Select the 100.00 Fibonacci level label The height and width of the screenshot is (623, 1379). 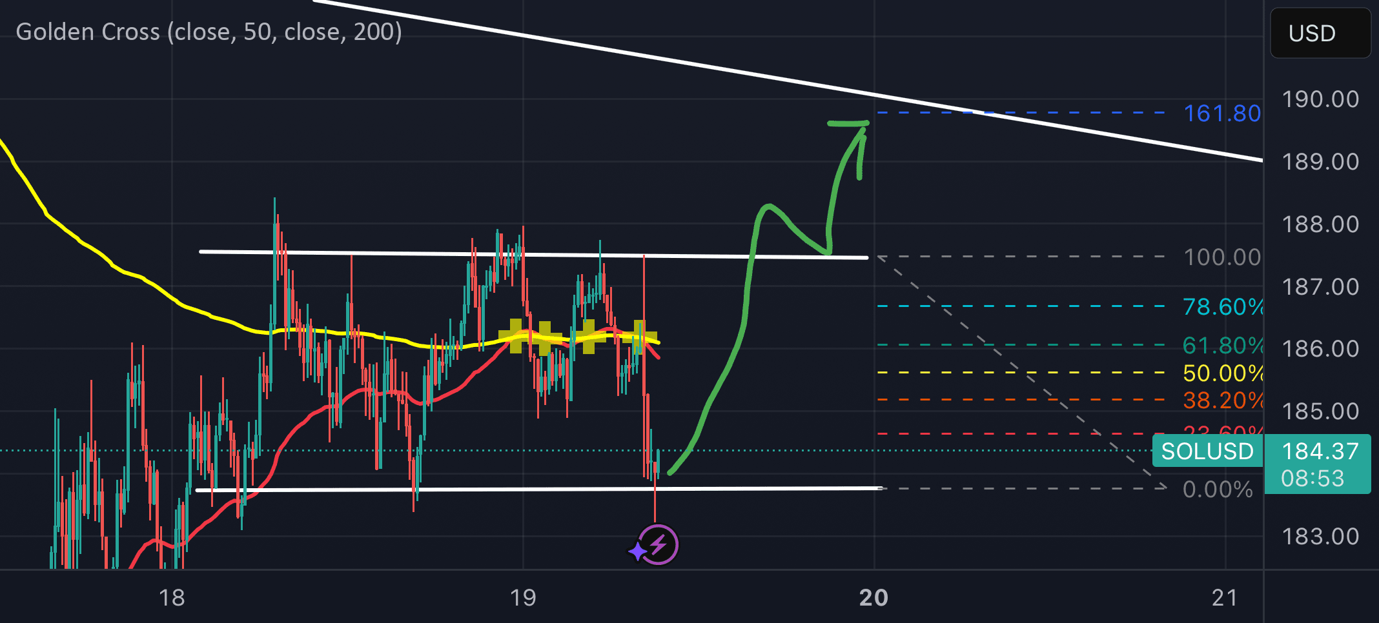pyautogui.click(x=1222, y=257)
